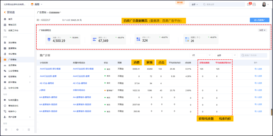Open the mail icon with badge 10

pyautogui.click(x=249, y=4)
